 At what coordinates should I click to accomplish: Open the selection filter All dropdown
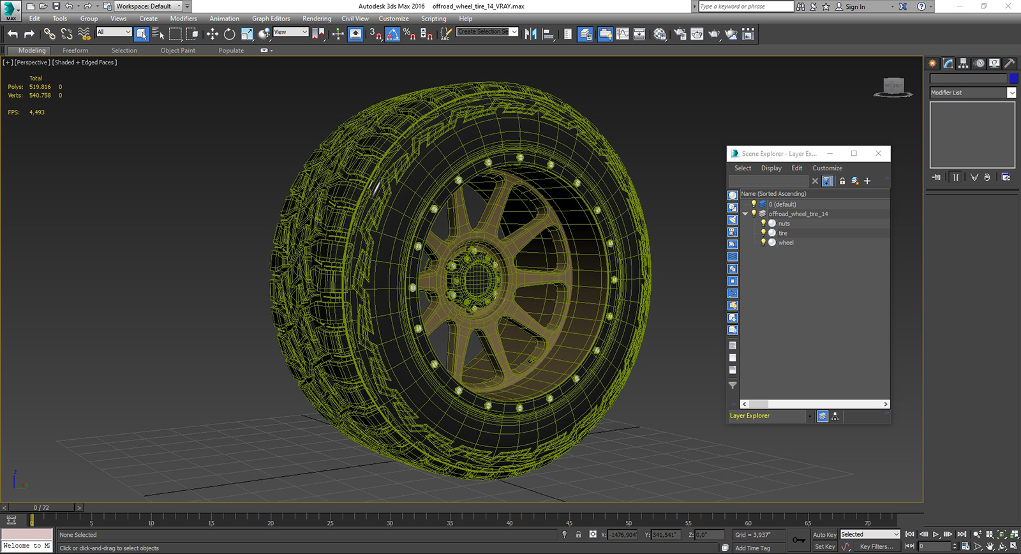(x=114, y=32)
